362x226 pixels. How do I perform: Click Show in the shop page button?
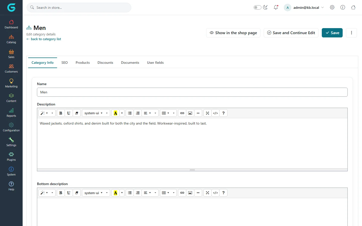point(233,33)
